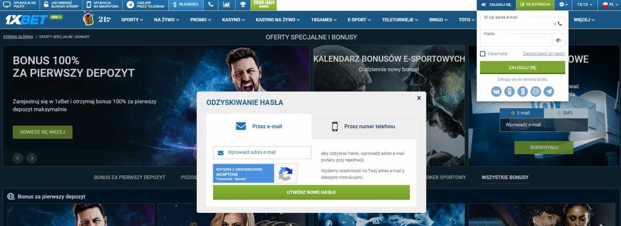Image resolution: width=621 pixels, height=226 pixels.
Task: Click the 21+ age badge
Action: pyautogui.click(x=104, y=20)
